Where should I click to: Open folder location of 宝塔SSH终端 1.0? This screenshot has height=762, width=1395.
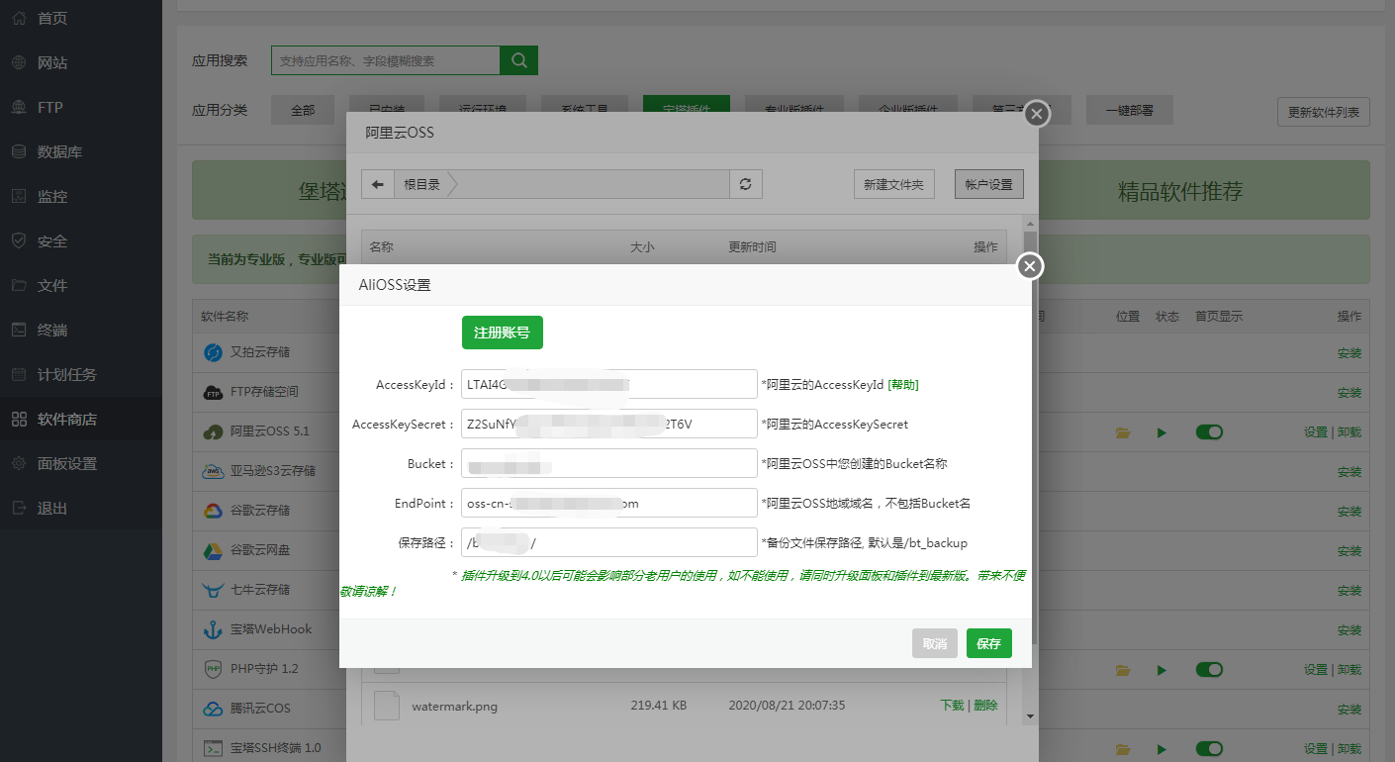(x=1122, y=749)
